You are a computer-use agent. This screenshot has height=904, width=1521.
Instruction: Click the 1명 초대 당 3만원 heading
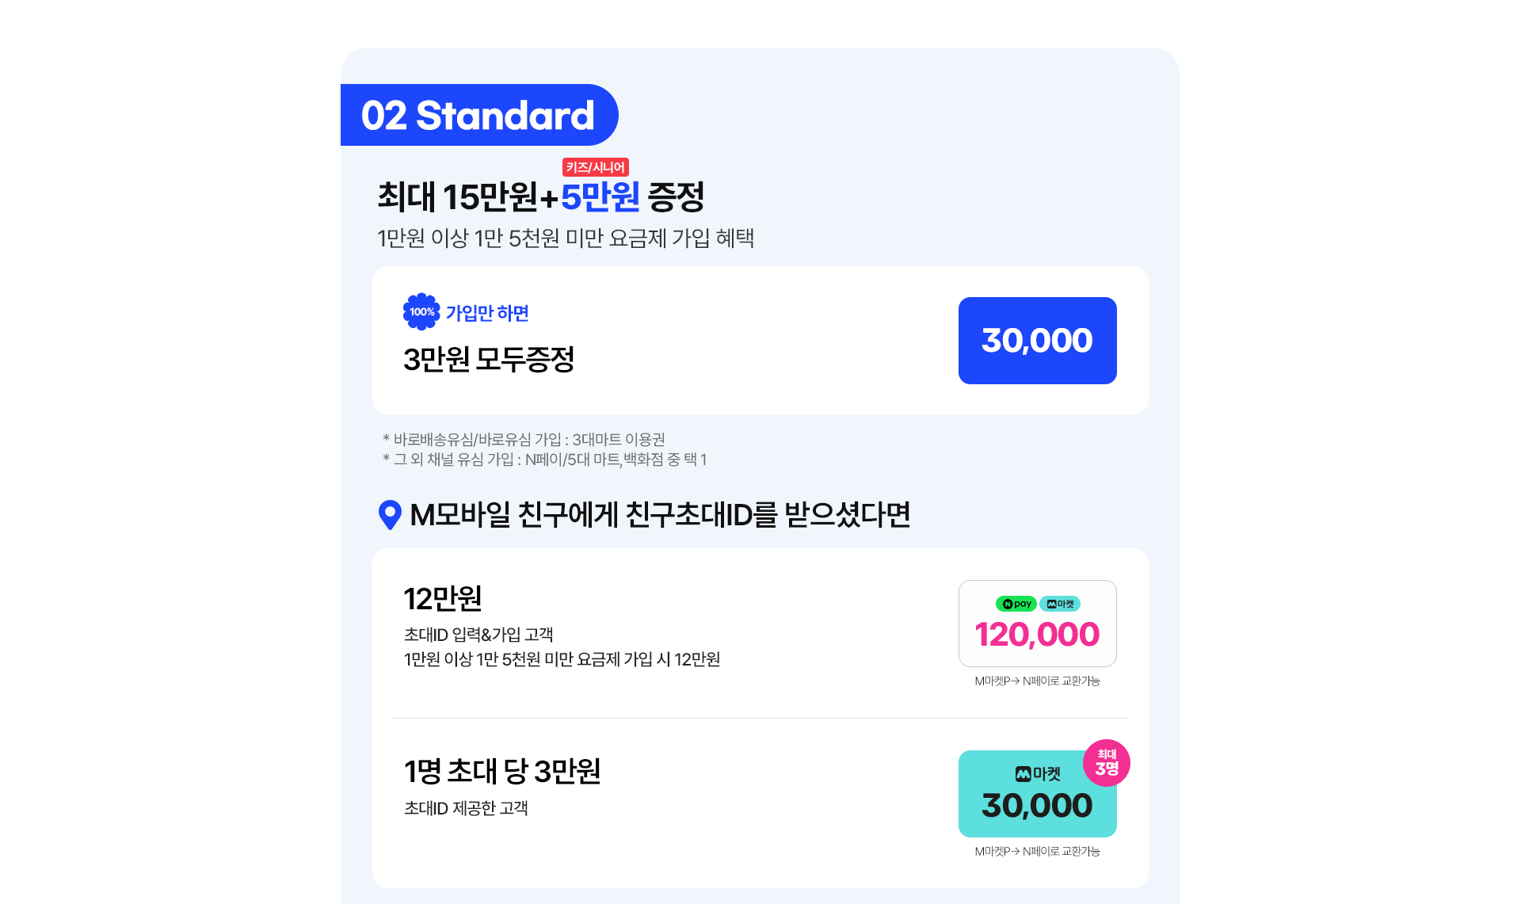click(502, 771)
